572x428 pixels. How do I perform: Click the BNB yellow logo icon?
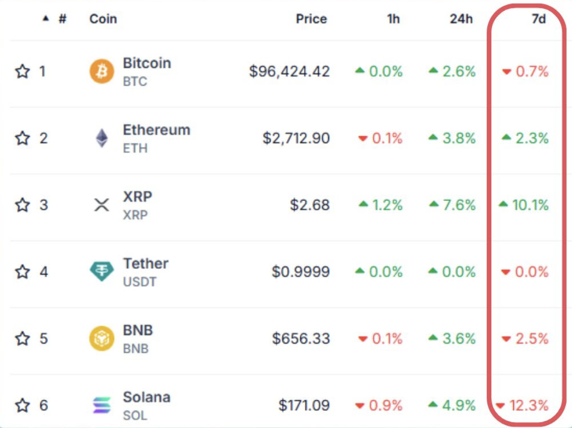[x=102, y=338]
